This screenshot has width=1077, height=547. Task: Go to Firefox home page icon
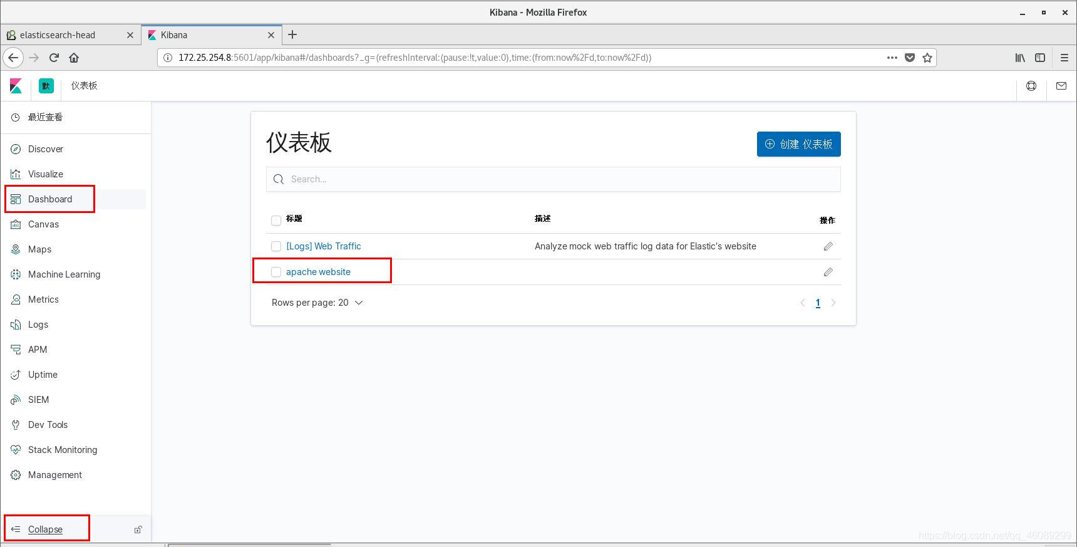[74, 58]
